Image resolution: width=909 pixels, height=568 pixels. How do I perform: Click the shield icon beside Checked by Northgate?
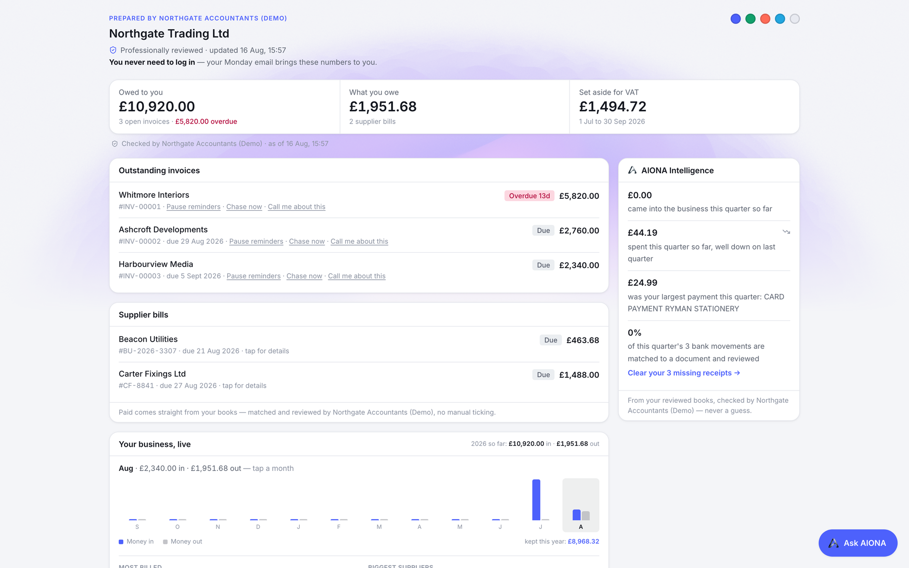point(115,144)
